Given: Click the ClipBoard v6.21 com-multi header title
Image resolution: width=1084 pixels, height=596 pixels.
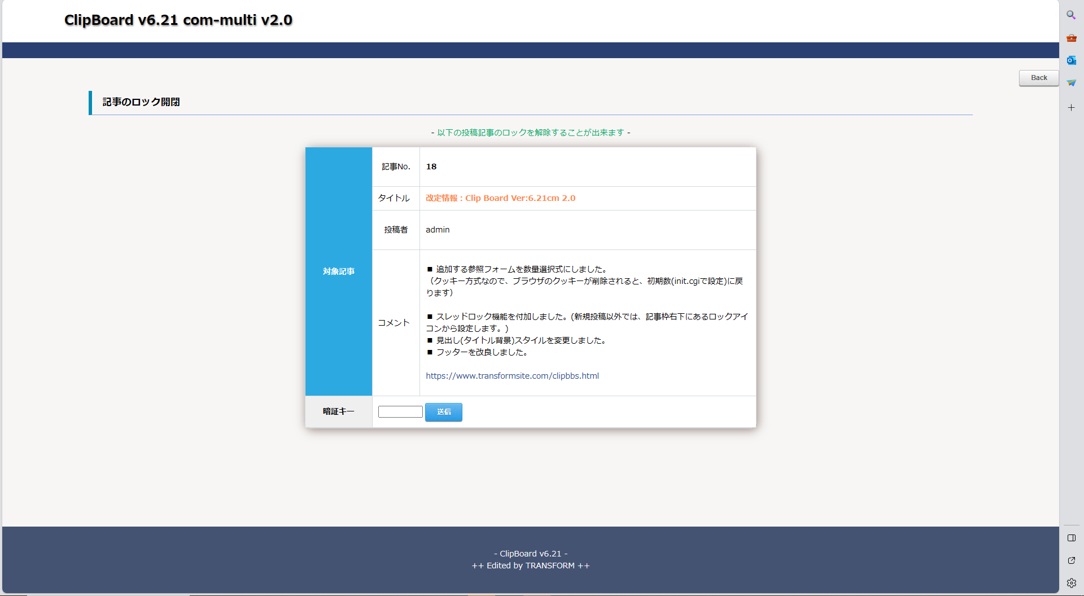Looking at the screenshot, I should tap(178, 20).
